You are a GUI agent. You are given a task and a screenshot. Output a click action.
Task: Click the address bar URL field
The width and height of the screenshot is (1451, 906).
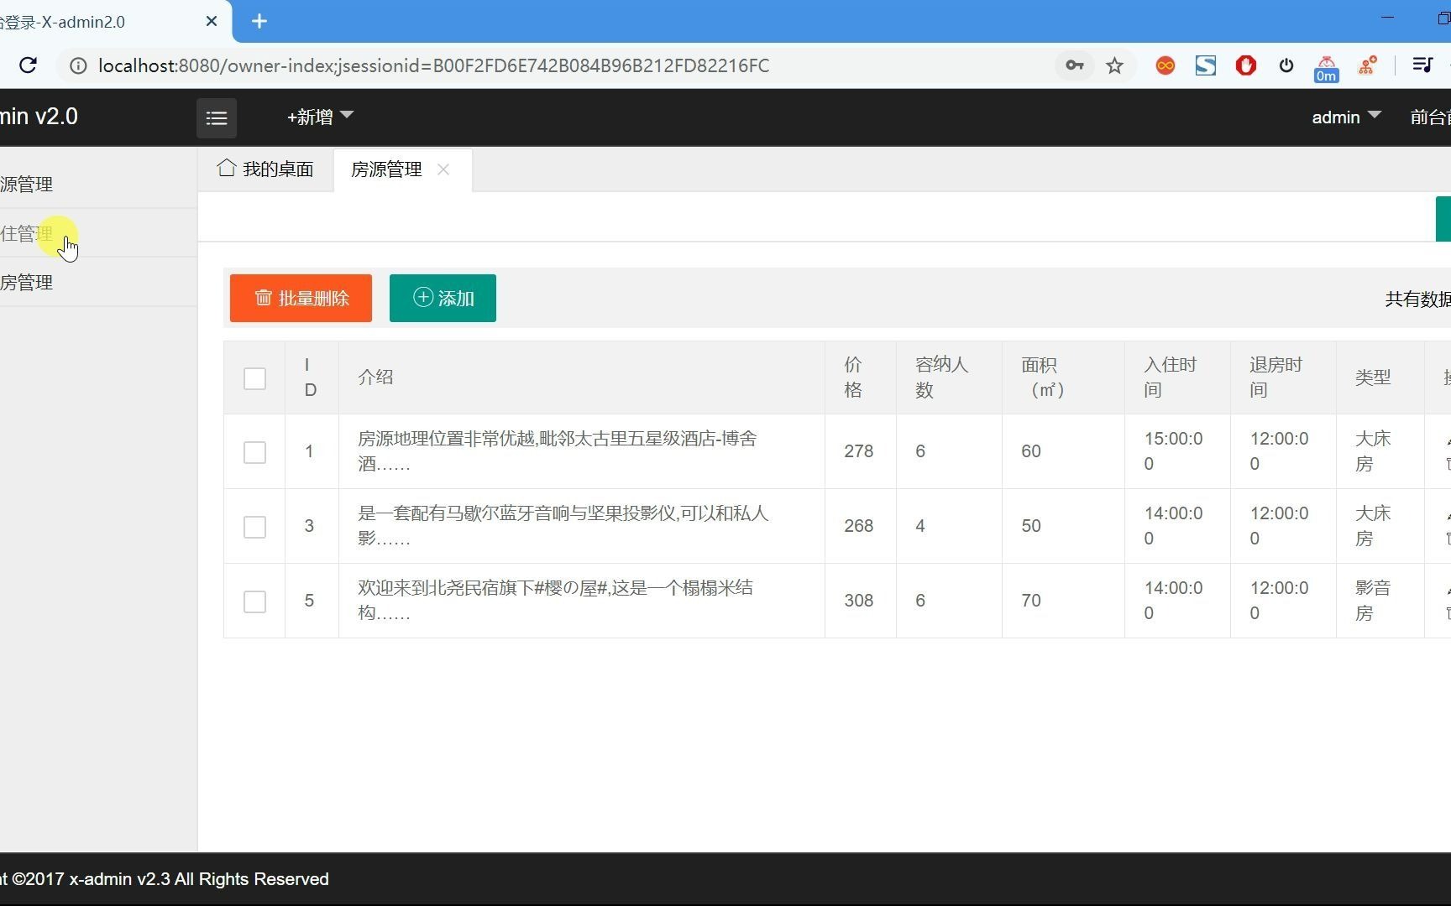(554, 65)
